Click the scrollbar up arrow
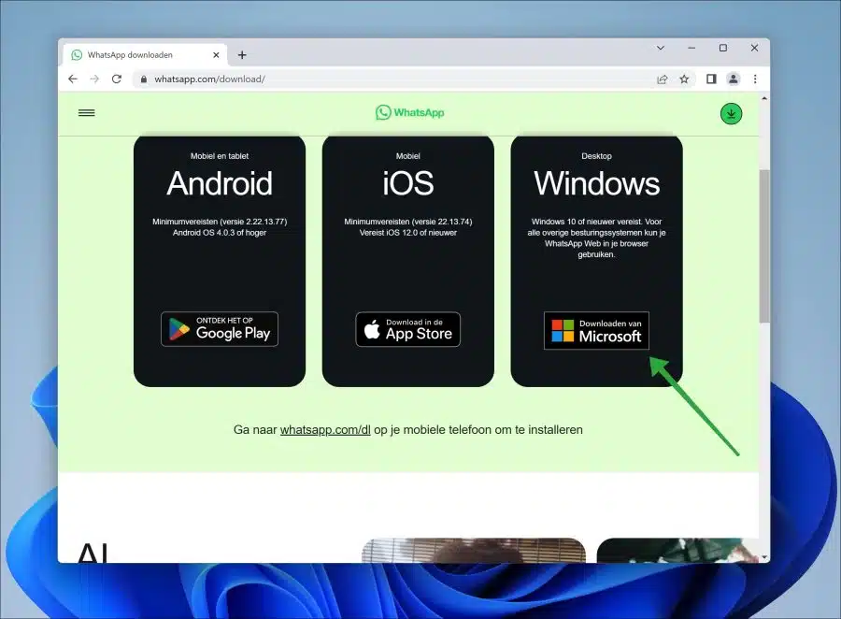This screenshot has height=619, width=841. [764, 98]
